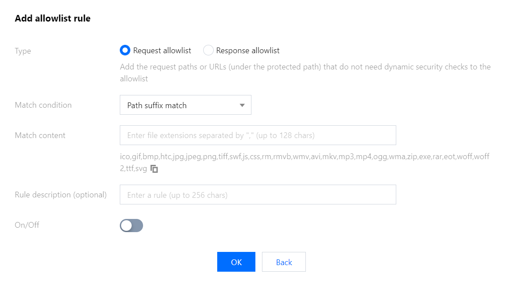
Task: Focus the Rule description input field
Action: pos(258,195)
